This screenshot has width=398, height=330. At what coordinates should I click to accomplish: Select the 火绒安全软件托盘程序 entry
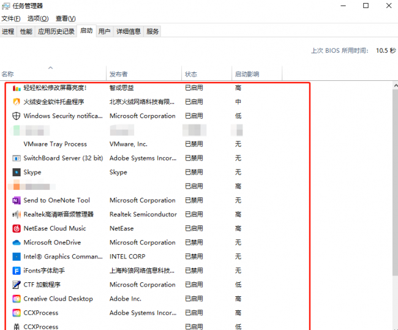pyautogui.click(x=54, y=102)
